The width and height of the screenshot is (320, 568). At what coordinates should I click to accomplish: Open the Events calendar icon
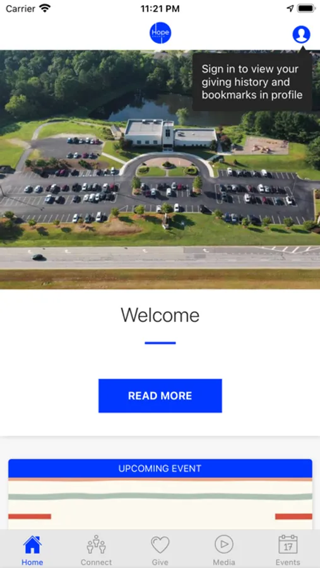288,545
